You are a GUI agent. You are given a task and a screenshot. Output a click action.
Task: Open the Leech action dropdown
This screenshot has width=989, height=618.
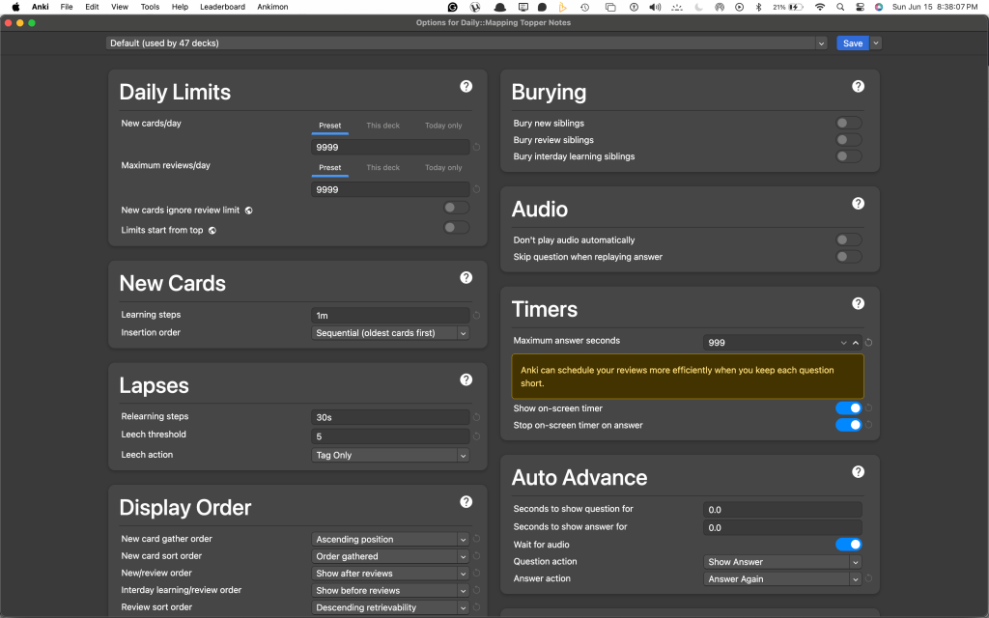point(391,455)
